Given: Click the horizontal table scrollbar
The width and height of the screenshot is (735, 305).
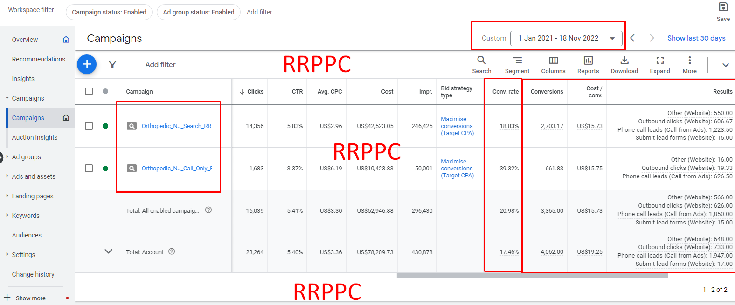Looking at the screenshot, I should pyautogui.click(x=532, y=276).
